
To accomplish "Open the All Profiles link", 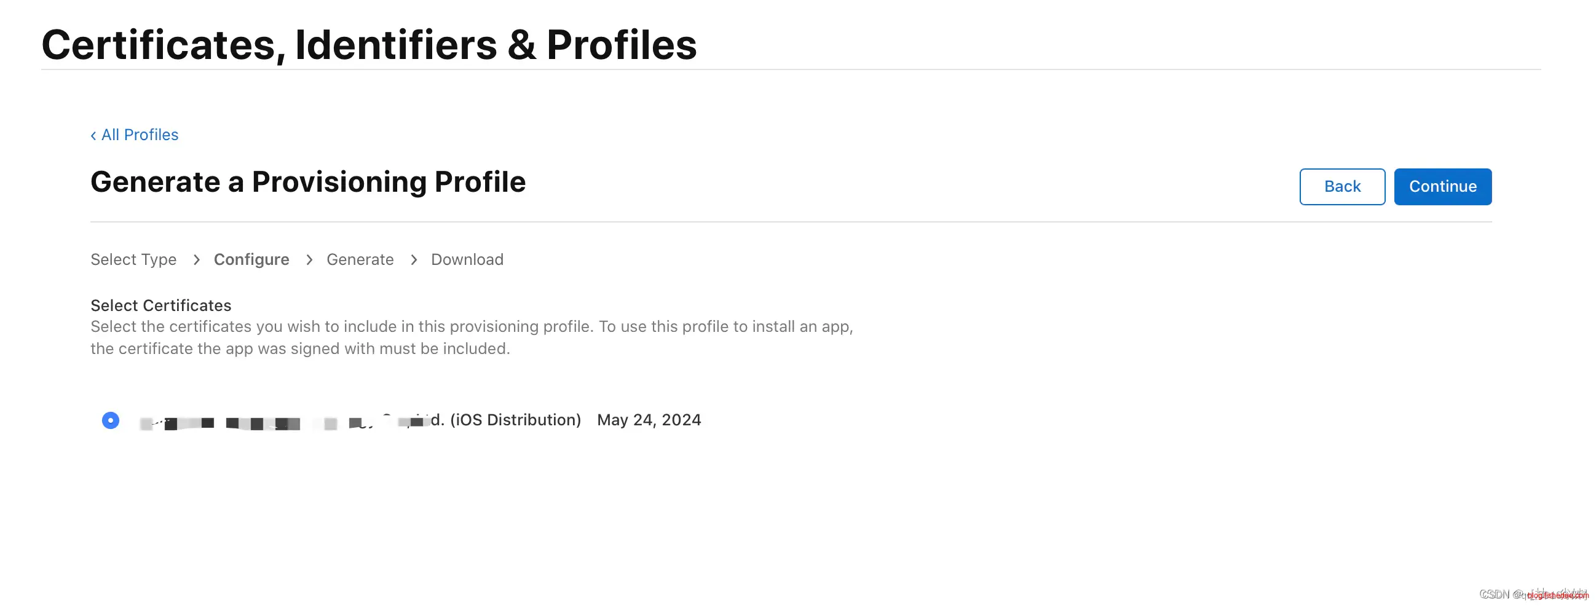I will (x=140, y=135).
